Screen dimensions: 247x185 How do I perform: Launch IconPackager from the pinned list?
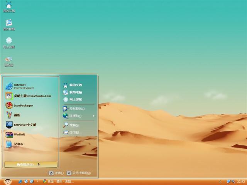pyautogui.click(x=23, y=105)
